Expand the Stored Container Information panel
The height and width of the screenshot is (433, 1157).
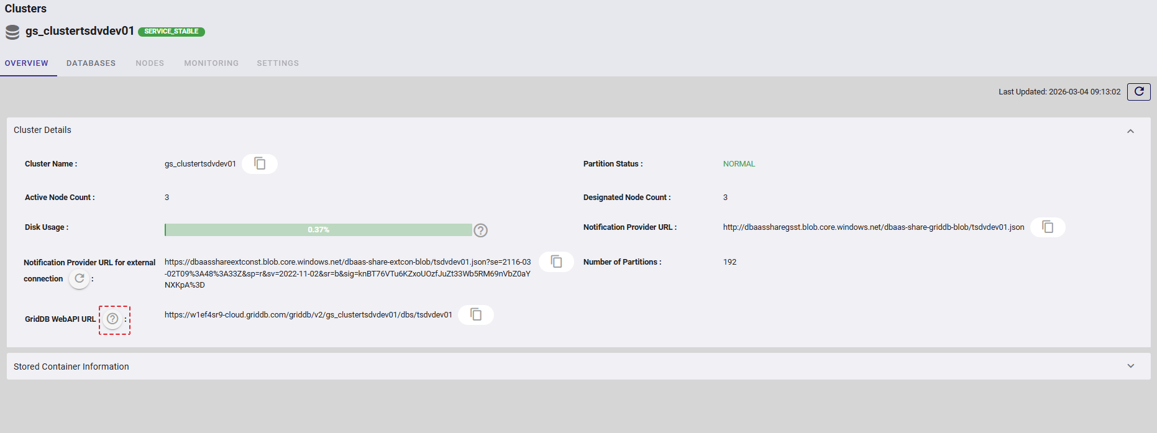click(1130, 367)
